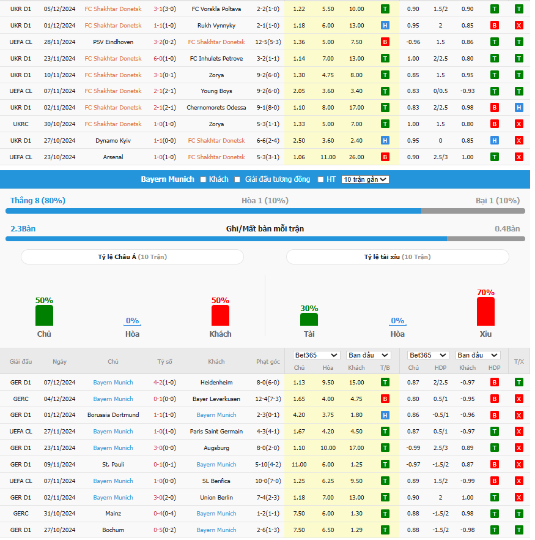Select the Tỷ lệ tài xỉu tab
535x540 pixels.
coord(397,257)
